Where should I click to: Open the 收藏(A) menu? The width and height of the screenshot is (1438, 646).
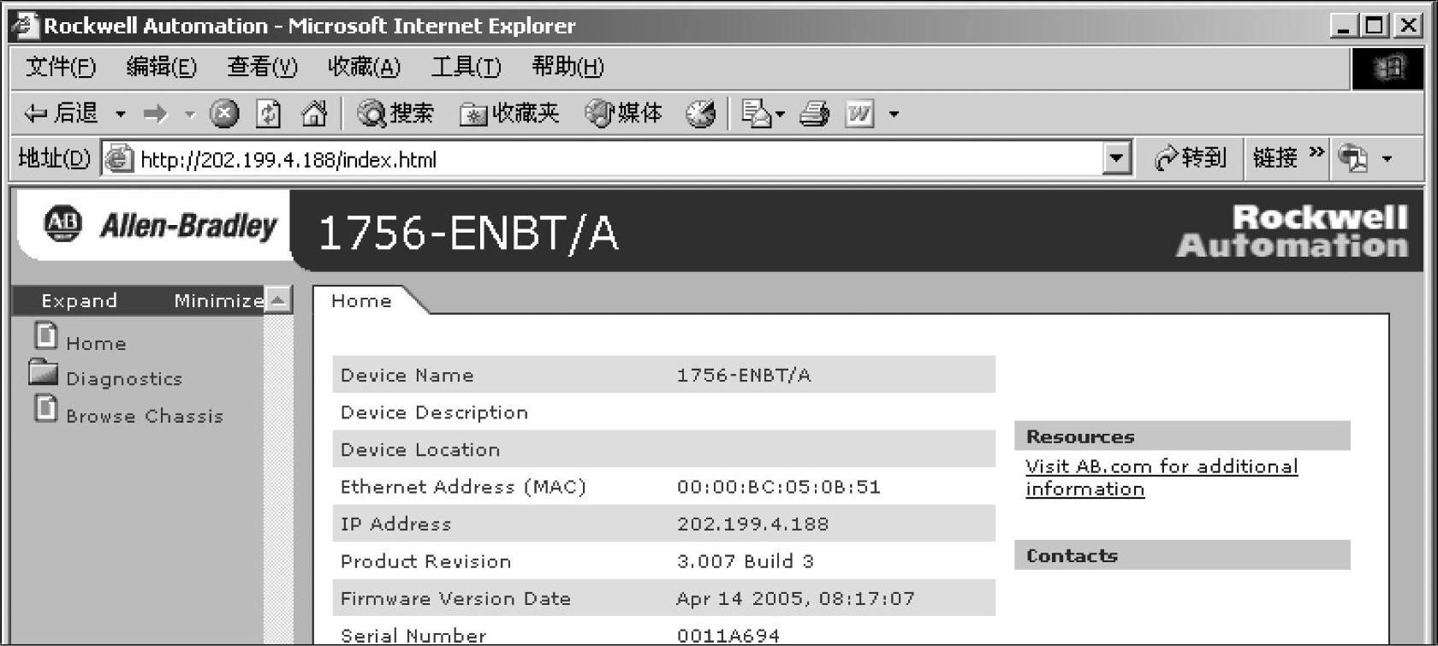pyautogui.click(x=364, y=67)
